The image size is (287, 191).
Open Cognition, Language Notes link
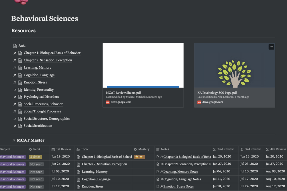click(x=182, y=179)
